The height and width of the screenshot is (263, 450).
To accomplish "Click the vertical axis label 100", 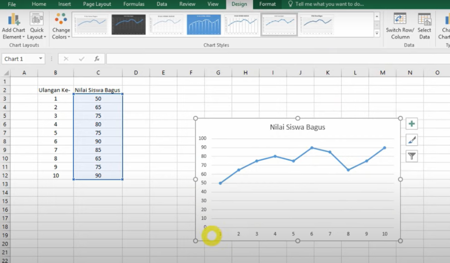I will click(202, 138).
